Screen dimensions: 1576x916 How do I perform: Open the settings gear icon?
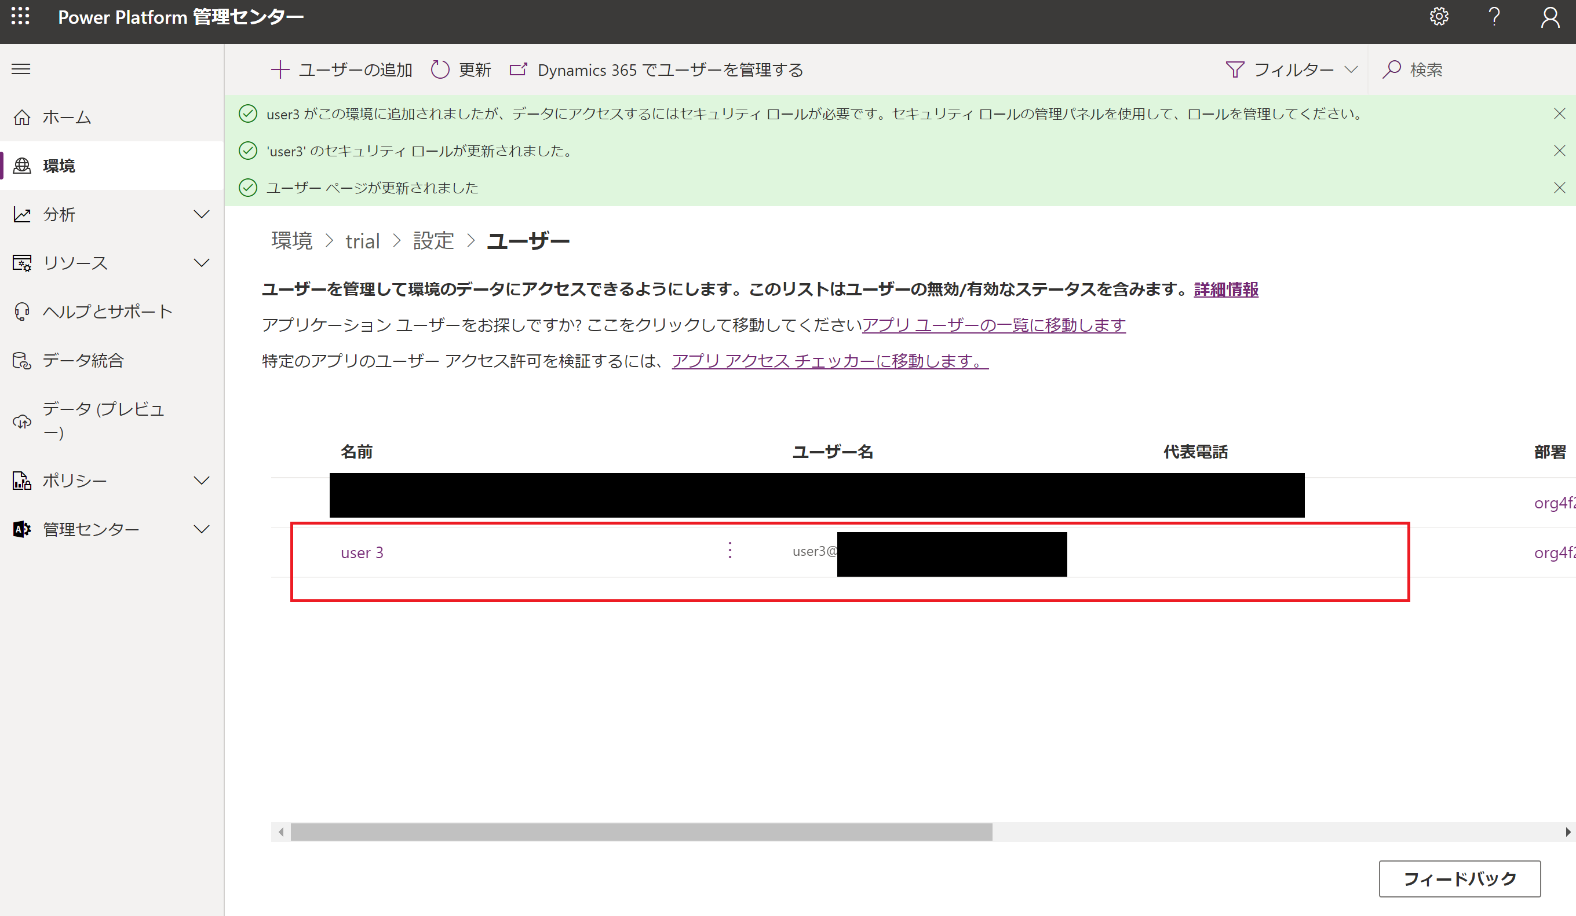click(1439, 16)
